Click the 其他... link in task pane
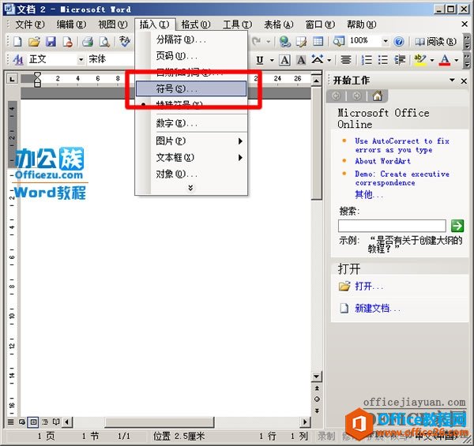 coord(369,194)
